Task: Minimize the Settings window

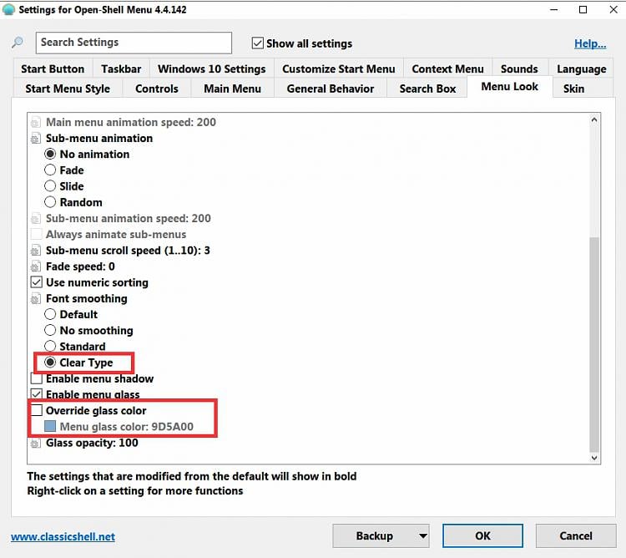Action: point(554,9)
